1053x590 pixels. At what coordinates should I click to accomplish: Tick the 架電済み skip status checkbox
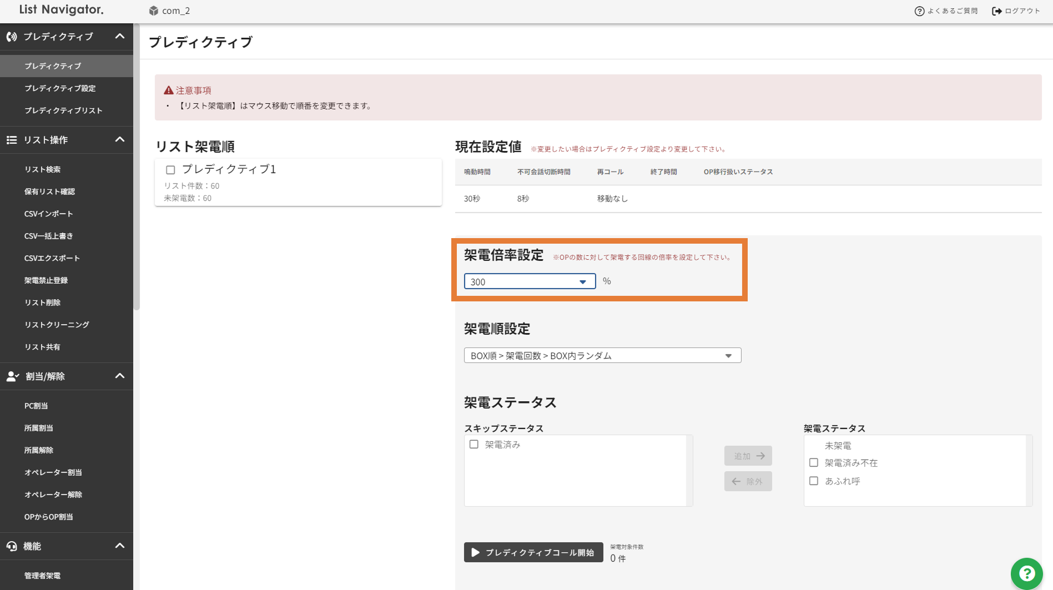474,444
